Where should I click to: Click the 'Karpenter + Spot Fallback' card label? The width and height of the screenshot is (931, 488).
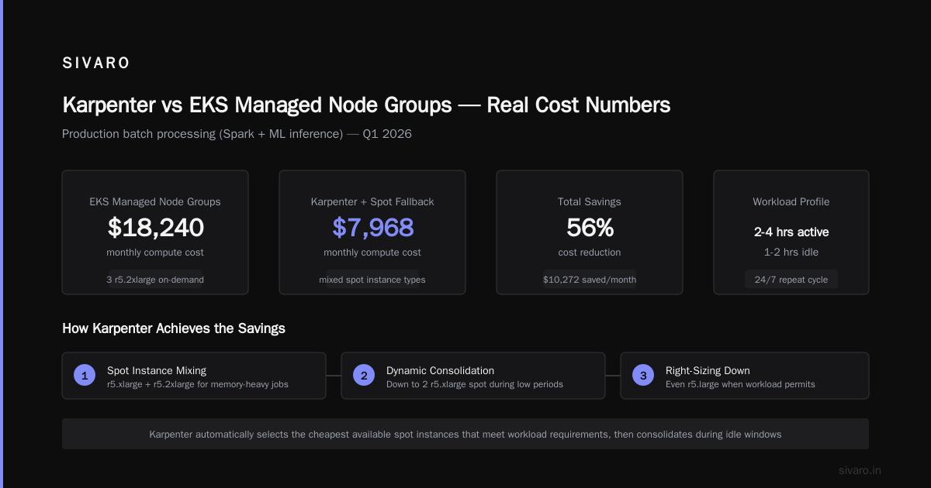(372, 201)
